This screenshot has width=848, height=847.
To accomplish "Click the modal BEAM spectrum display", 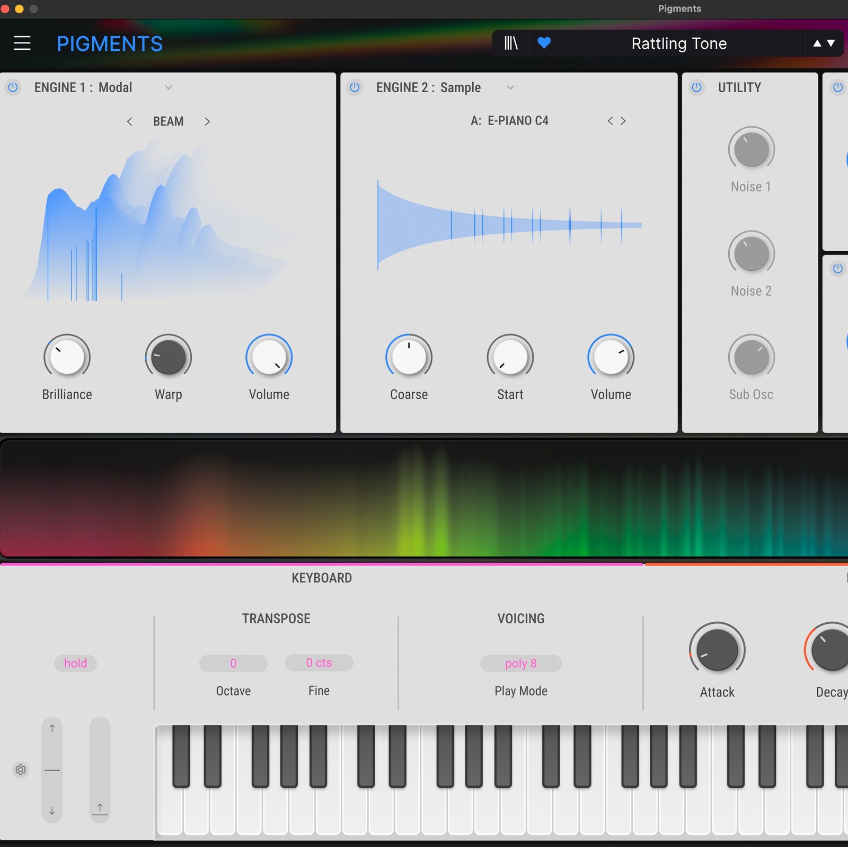I will coord(159,220).
